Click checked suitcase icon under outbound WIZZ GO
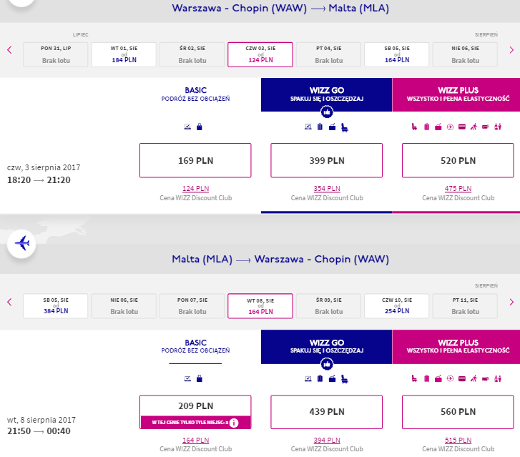 click(320, 127)
